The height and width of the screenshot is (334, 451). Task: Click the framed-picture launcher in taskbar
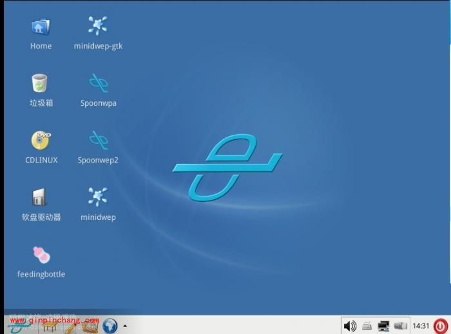coord(90,326)
